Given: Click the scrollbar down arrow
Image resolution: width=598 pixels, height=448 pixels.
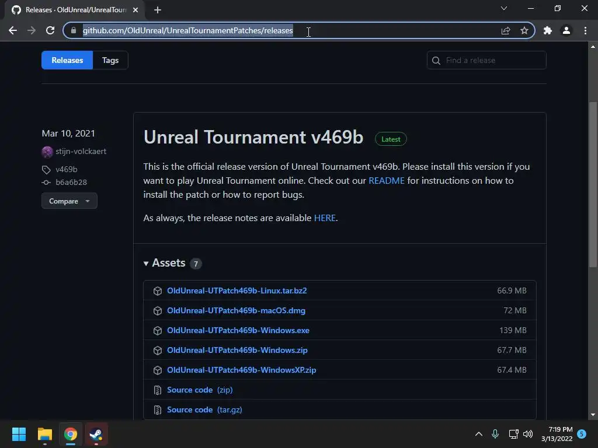Looking at the screenshot, I should pyautogui.click(x=593, y=415).
